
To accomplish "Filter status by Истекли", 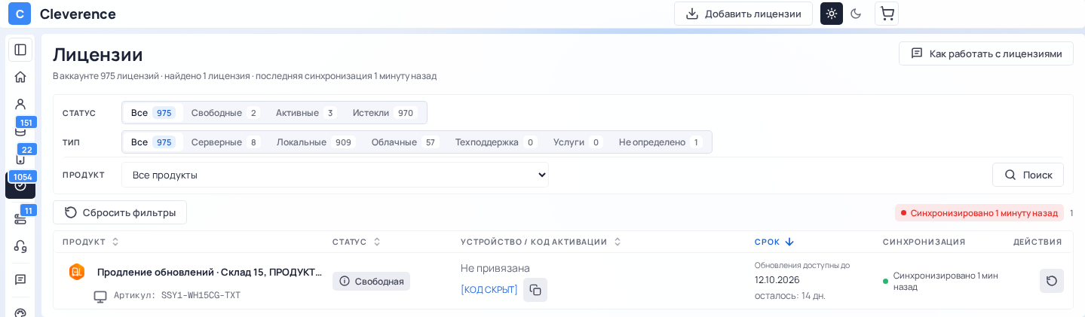I will [x=385, y=113].
